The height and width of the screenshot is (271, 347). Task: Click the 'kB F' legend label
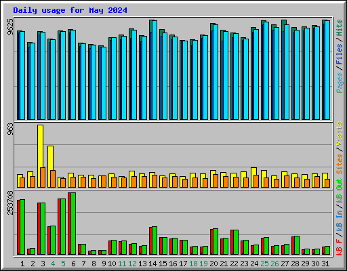coord(339,247)
